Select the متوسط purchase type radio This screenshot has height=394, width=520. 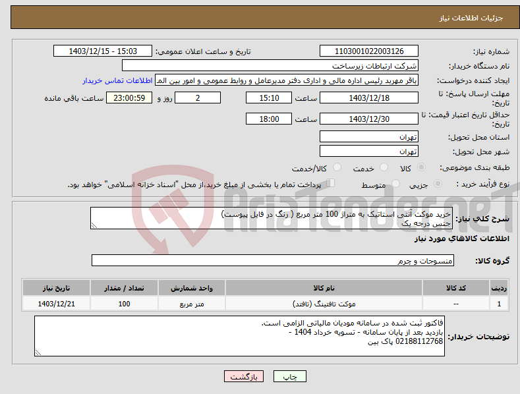tap(395, 183)
